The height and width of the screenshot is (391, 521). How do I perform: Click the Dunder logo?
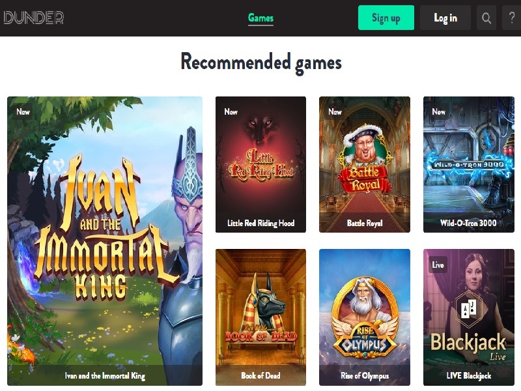coord(34,18)
